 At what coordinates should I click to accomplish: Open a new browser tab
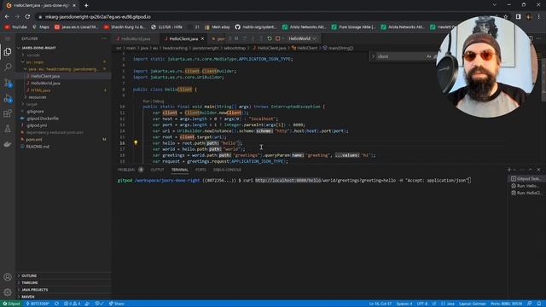pos(86,5)
